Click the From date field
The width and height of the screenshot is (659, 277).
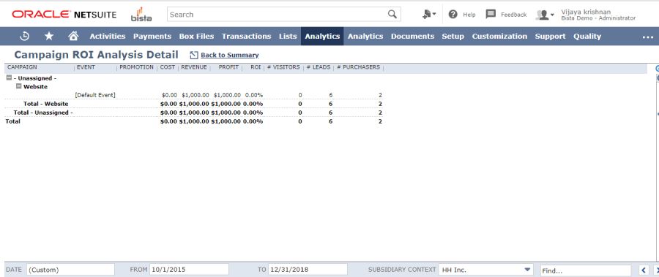[x=189, y=270]
